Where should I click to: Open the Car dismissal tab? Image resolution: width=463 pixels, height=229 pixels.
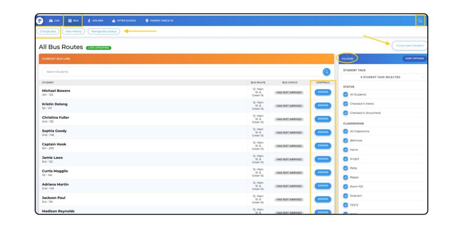54,20
